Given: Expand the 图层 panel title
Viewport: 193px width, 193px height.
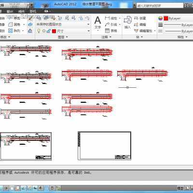Looking at the screenshot, I should tap(63, 37).
